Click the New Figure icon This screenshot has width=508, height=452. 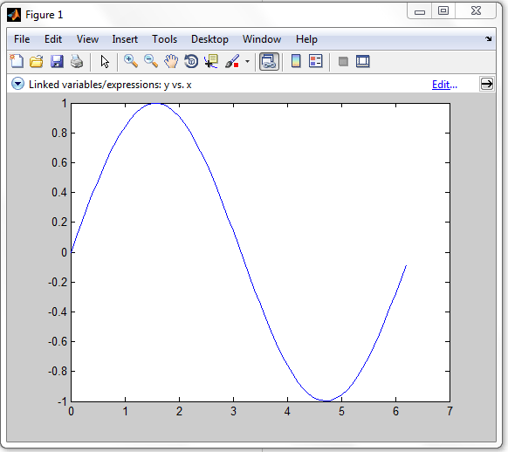tap(17, 61)
